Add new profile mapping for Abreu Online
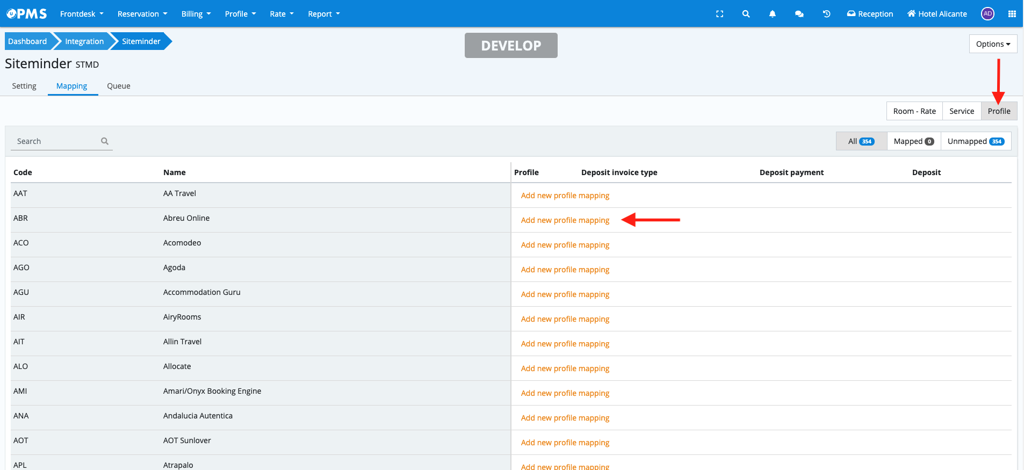The height and width of the screenshot is (470, 1024). point(565,220)
